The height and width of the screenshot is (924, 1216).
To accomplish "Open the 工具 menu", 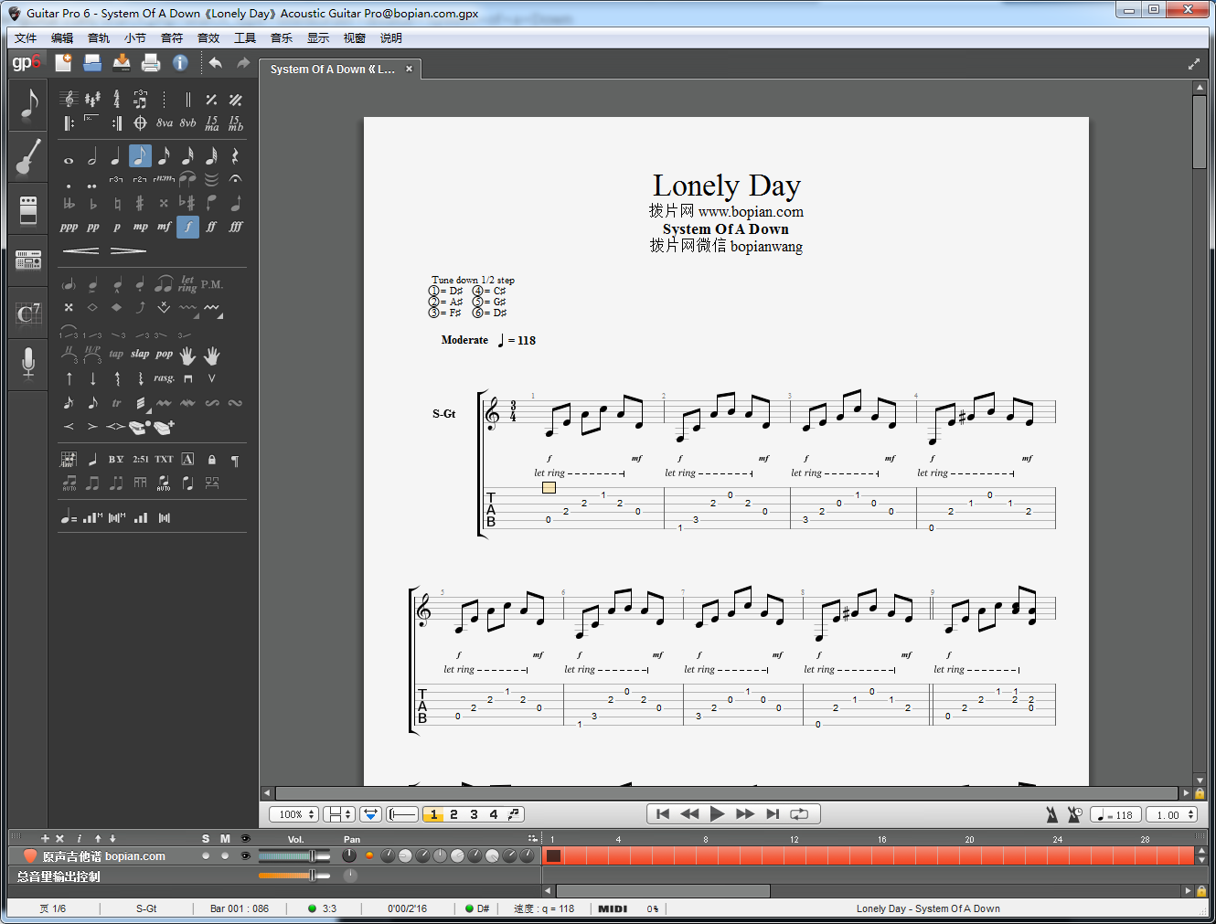I will (x=245, y=37).
